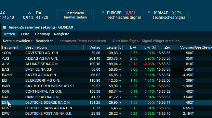Open the Rangliste tab
The width and height of the screenshot is (212, 118).
click(x=62, y=34)
